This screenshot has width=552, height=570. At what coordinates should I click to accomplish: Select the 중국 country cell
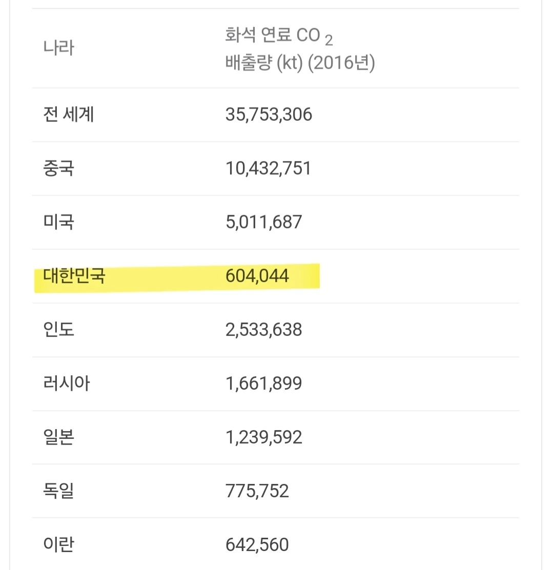[58, 168]
